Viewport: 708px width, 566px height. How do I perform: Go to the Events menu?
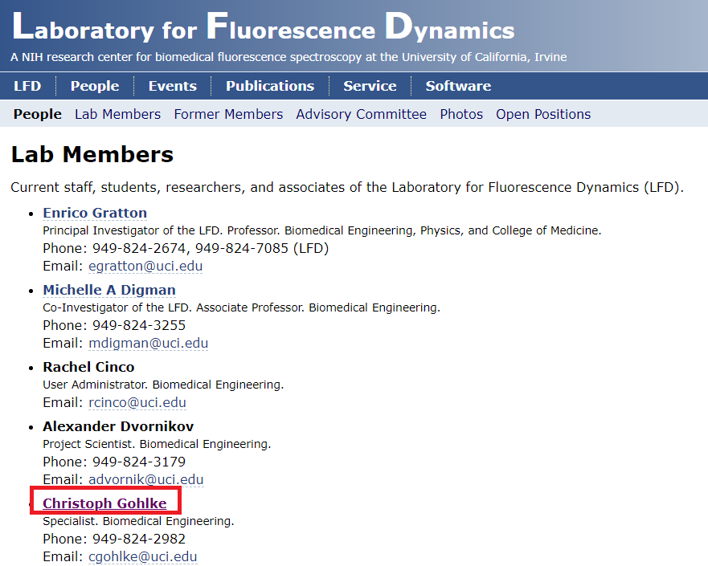point(173,86)
